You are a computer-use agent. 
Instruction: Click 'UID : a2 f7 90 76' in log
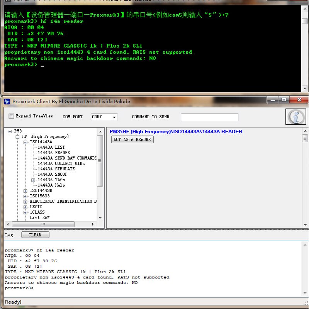(32, 261)
